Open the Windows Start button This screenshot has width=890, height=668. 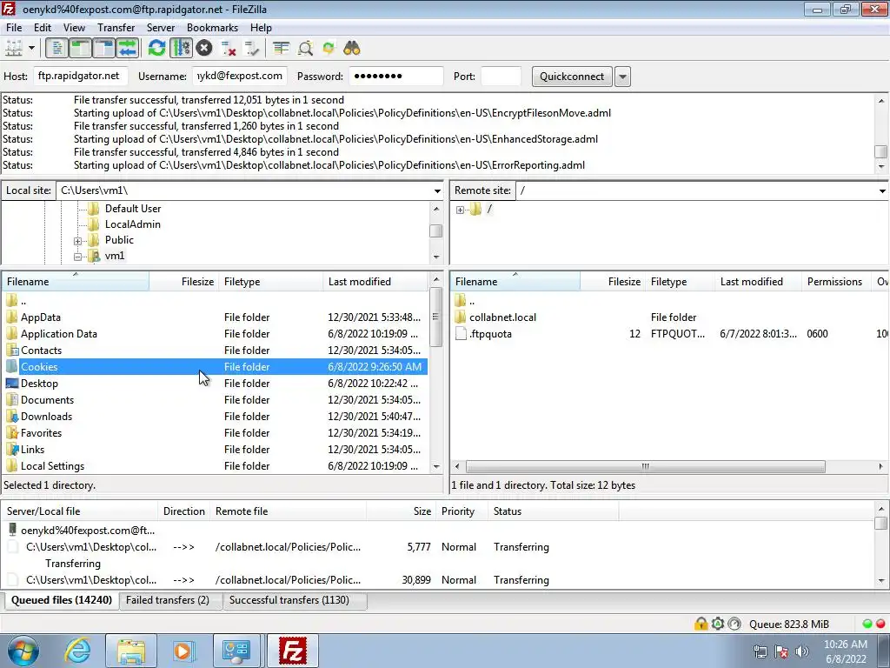23,651
